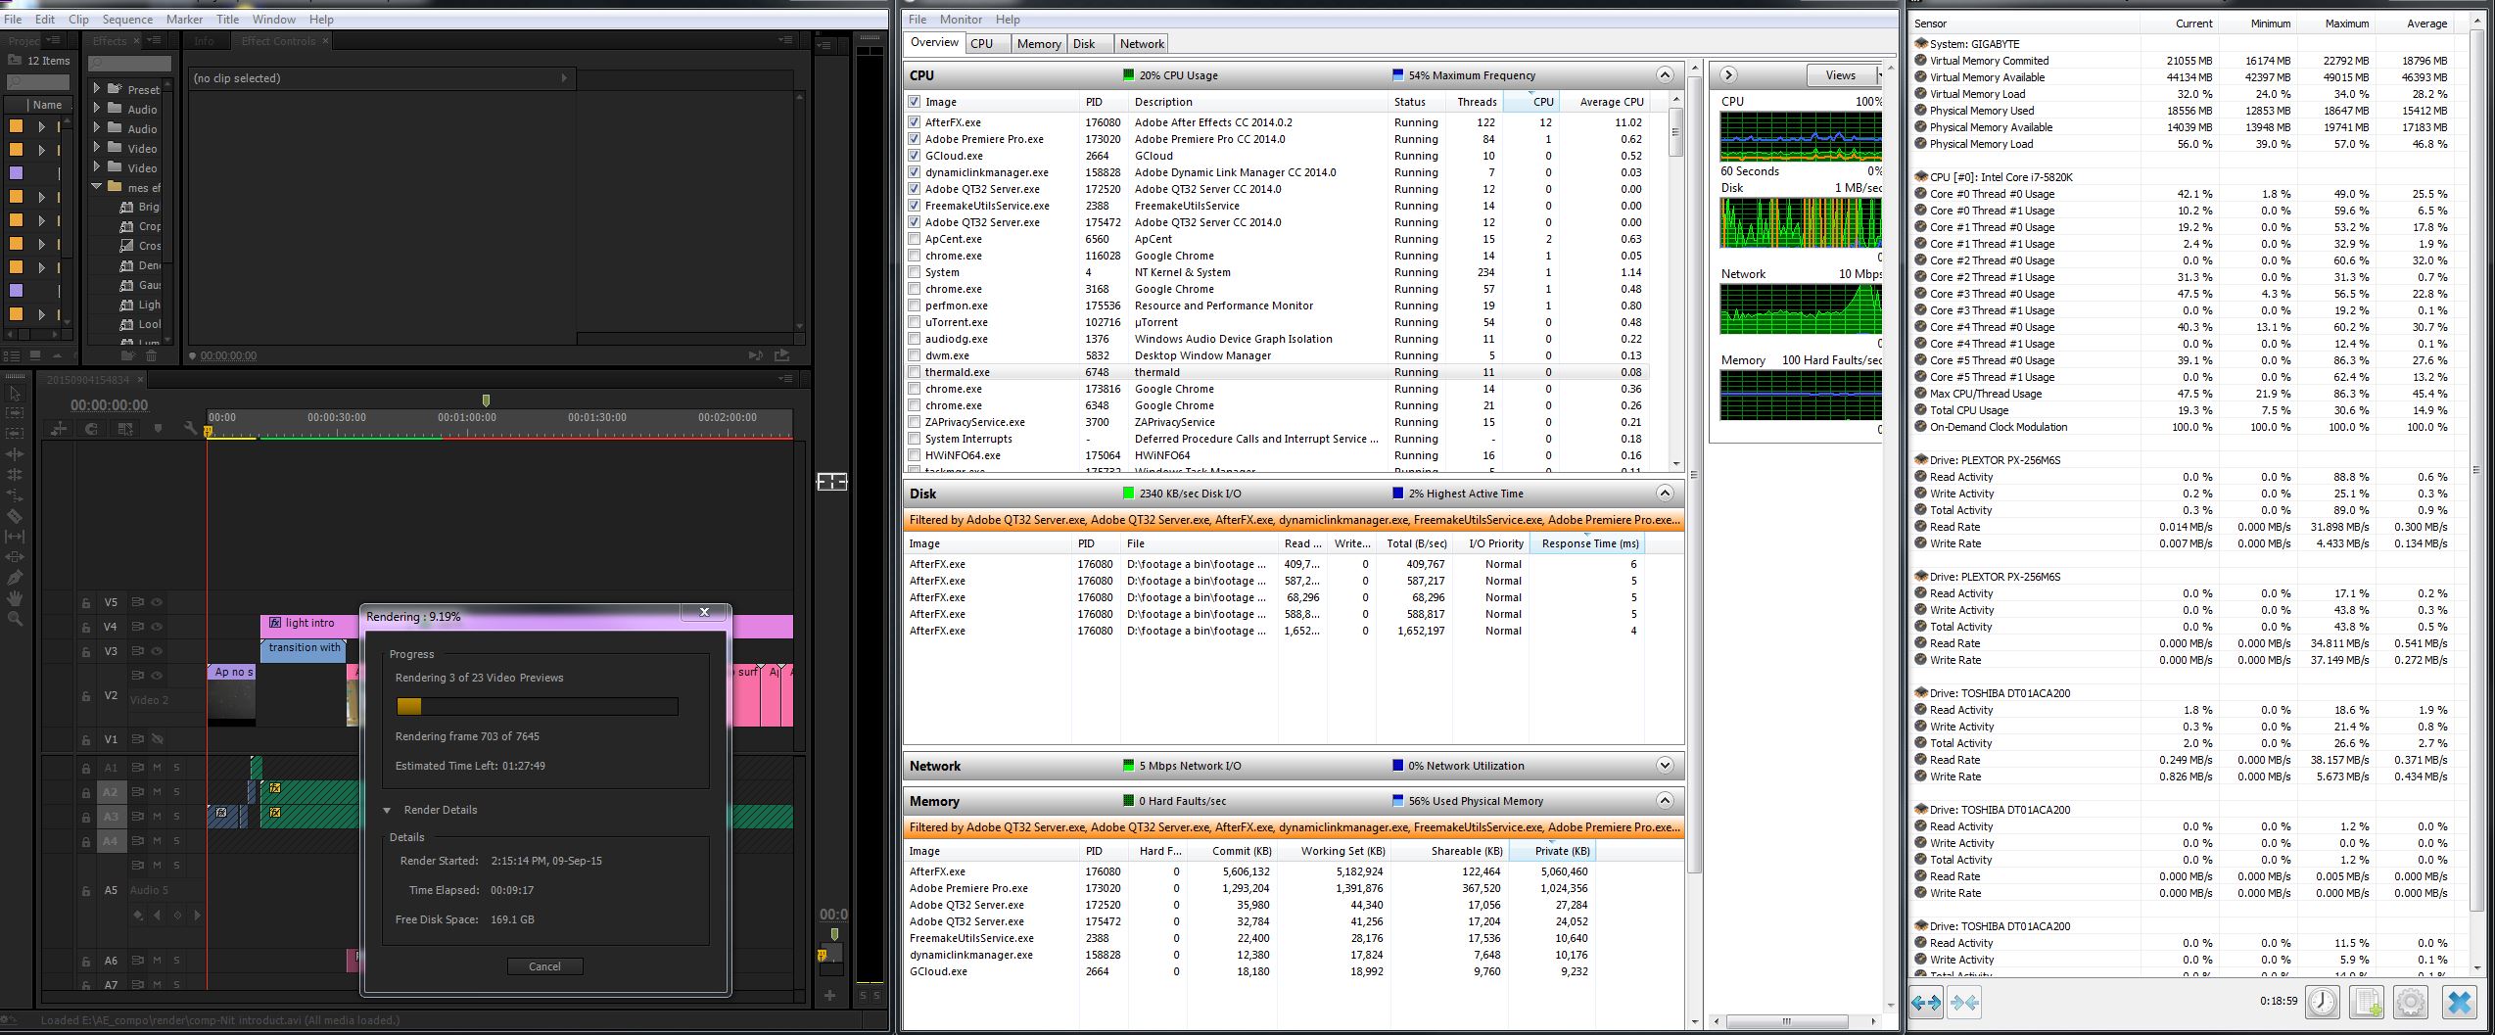This screenshot has width=2495, height=1035.
Task: Click the delete trash icon in Effects panel
Action: click(x=152, y=355)
